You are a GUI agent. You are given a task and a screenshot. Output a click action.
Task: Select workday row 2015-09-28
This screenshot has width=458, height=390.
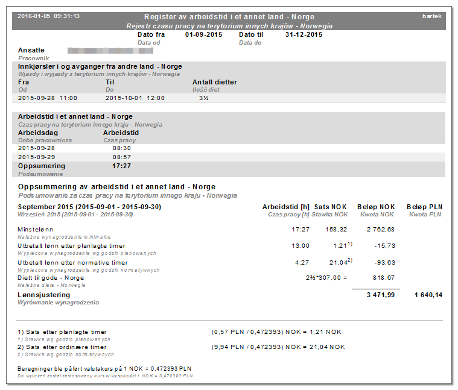pyautogui.click(x=229, y=148)
